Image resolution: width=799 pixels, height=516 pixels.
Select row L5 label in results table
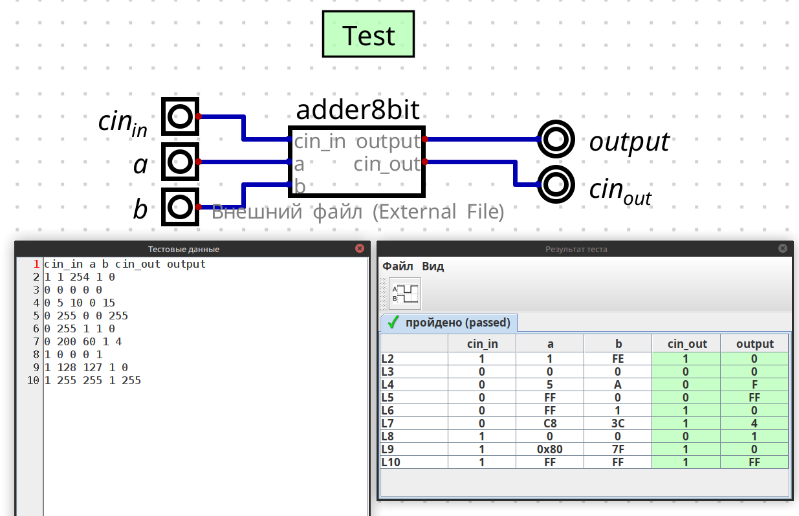pos(414,397)
